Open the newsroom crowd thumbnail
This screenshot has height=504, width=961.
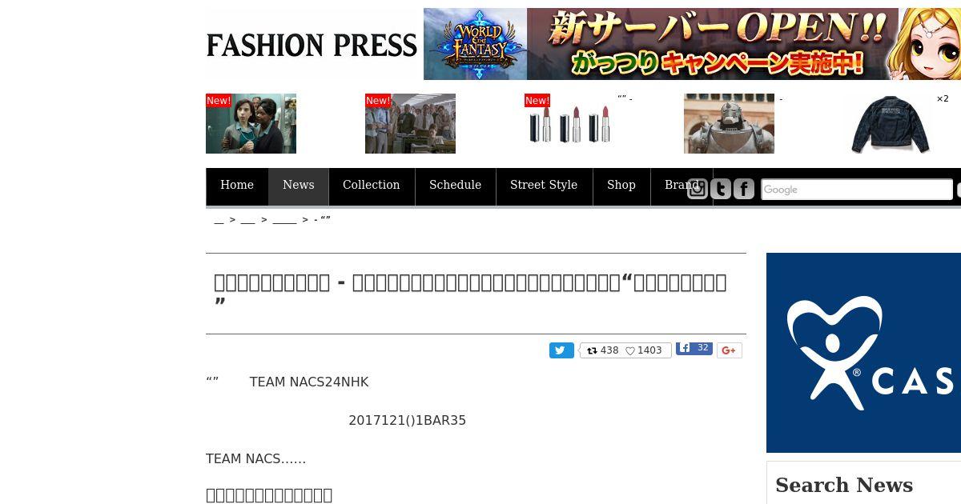[410, 124]
